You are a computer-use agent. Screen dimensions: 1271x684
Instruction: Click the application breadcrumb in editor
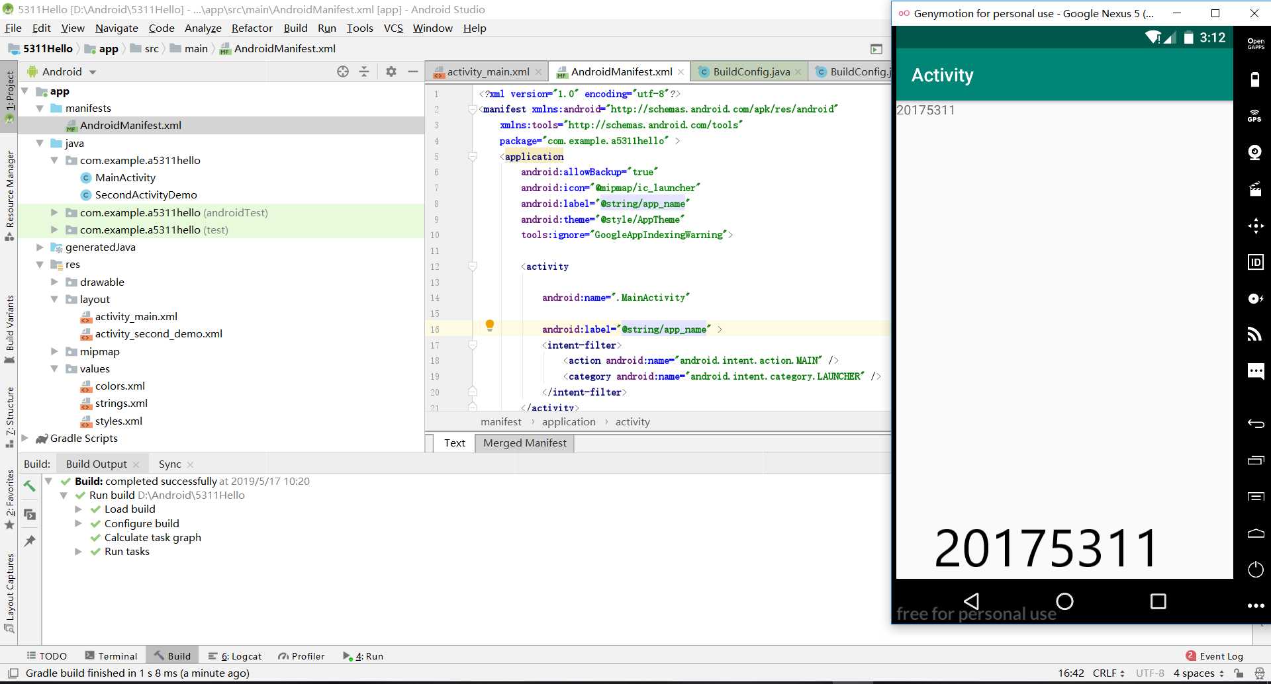tap(569, 422)
